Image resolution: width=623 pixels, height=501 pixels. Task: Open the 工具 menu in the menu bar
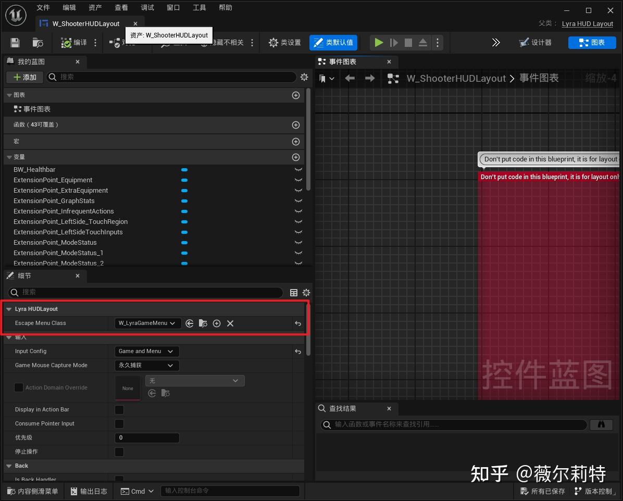[198, 7]
